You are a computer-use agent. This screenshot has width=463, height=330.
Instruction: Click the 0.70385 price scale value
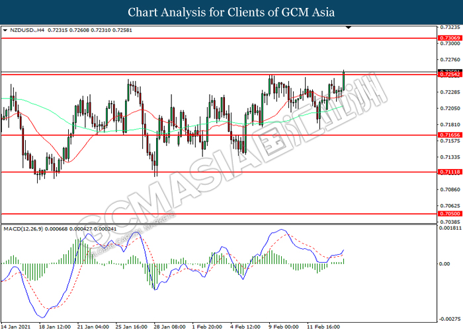point(450,222)
